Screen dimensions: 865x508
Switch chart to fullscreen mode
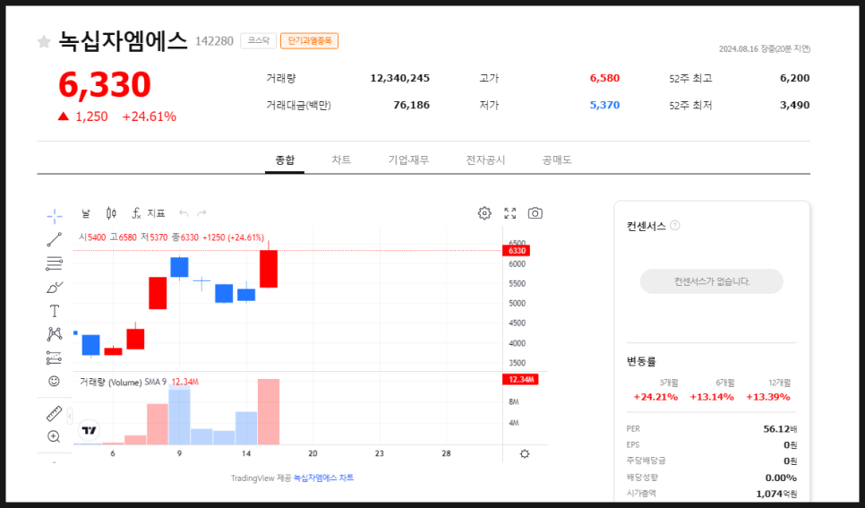pos(510,213)
